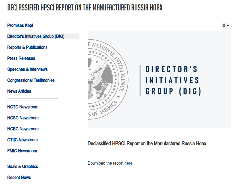Open the Promises Kept page
Screen dimensions: 238x185
point(20,25)
